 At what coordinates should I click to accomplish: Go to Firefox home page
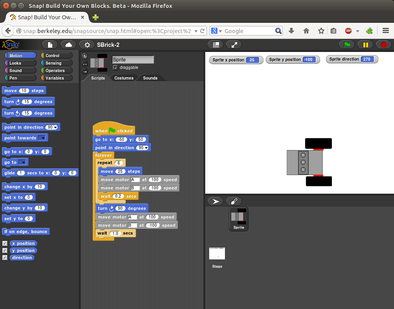(x=306, y=31)
